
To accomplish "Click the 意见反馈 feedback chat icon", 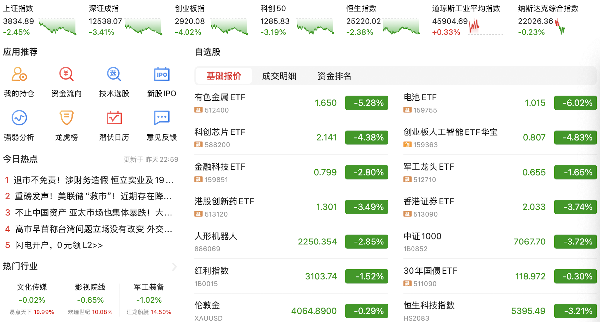I will [x=162, y=118].
